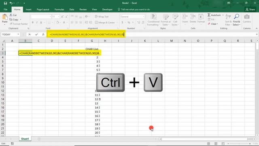Image resolution: width=259 pixels, height=146 pixels.
Task: Open the Customize Quick Access Toolbar dropdown
Action: (24, 3)
